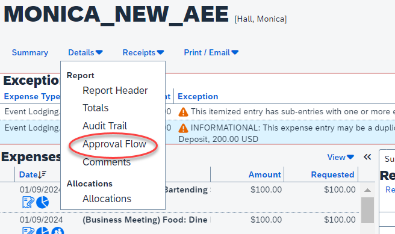The image size is (395, 234).
Task: Go to the Summary link
Action: pos(30,52)
